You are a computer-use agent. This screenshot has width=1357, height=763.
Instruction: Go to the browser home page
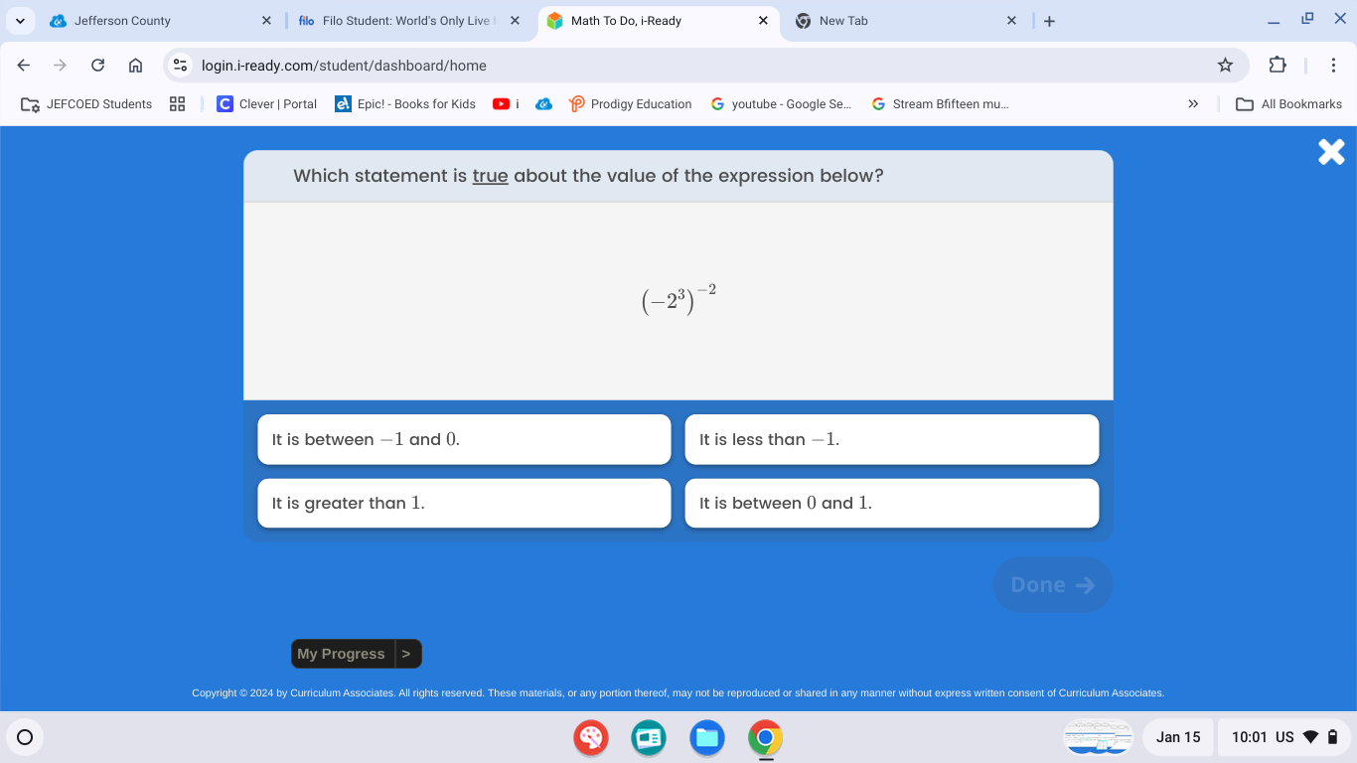pyautogui.click(x=135, y=66)
